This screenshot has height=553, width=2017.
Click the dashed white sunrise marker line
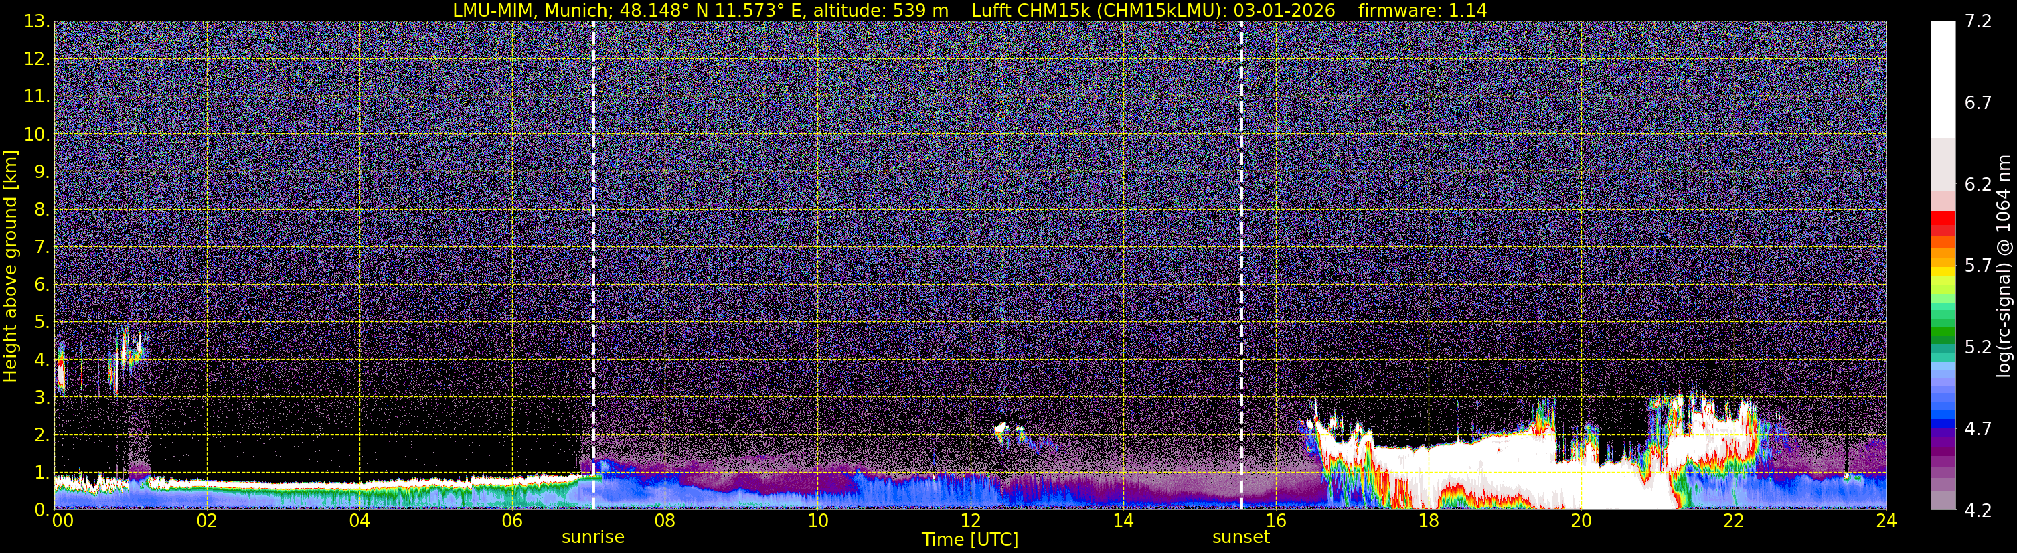[x=592, y=266]
